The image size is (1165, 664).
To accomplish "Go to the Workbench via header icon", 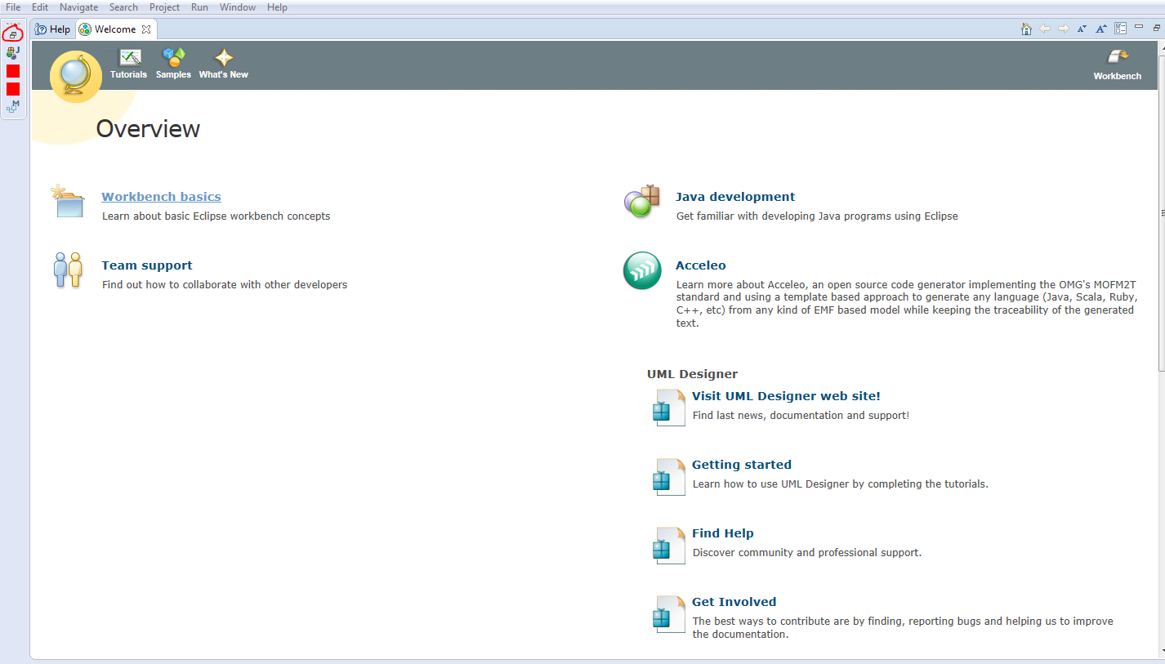I will (x=1117, y=59).
